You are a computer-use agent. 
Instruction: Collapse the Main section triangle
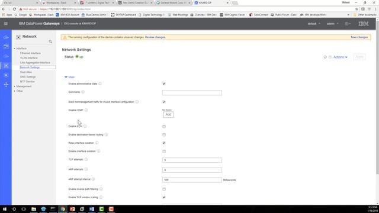tap(66, 77)
